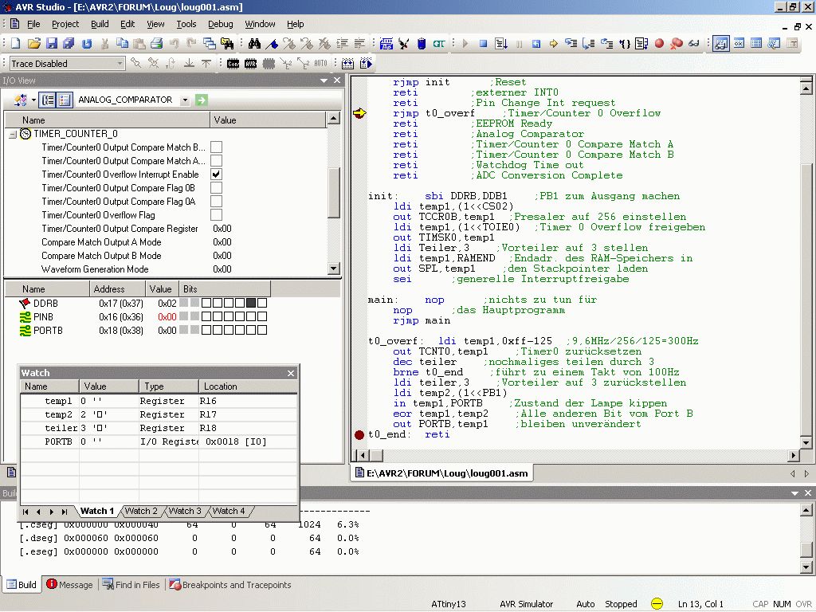
Task: Click the green go arrow beside ANALOG_COMPARATOR
Action: (201, 100)
